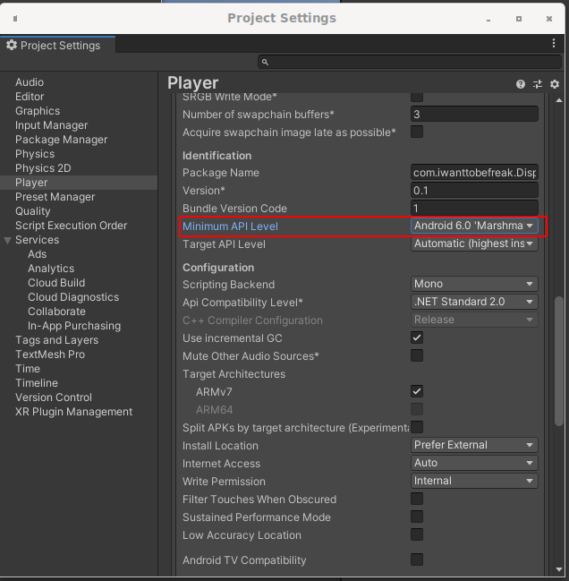Image resolution: width=569 pixels, height=581 pixels.
Task: Open the Player help documentation icon
Action: coord(521,84)
